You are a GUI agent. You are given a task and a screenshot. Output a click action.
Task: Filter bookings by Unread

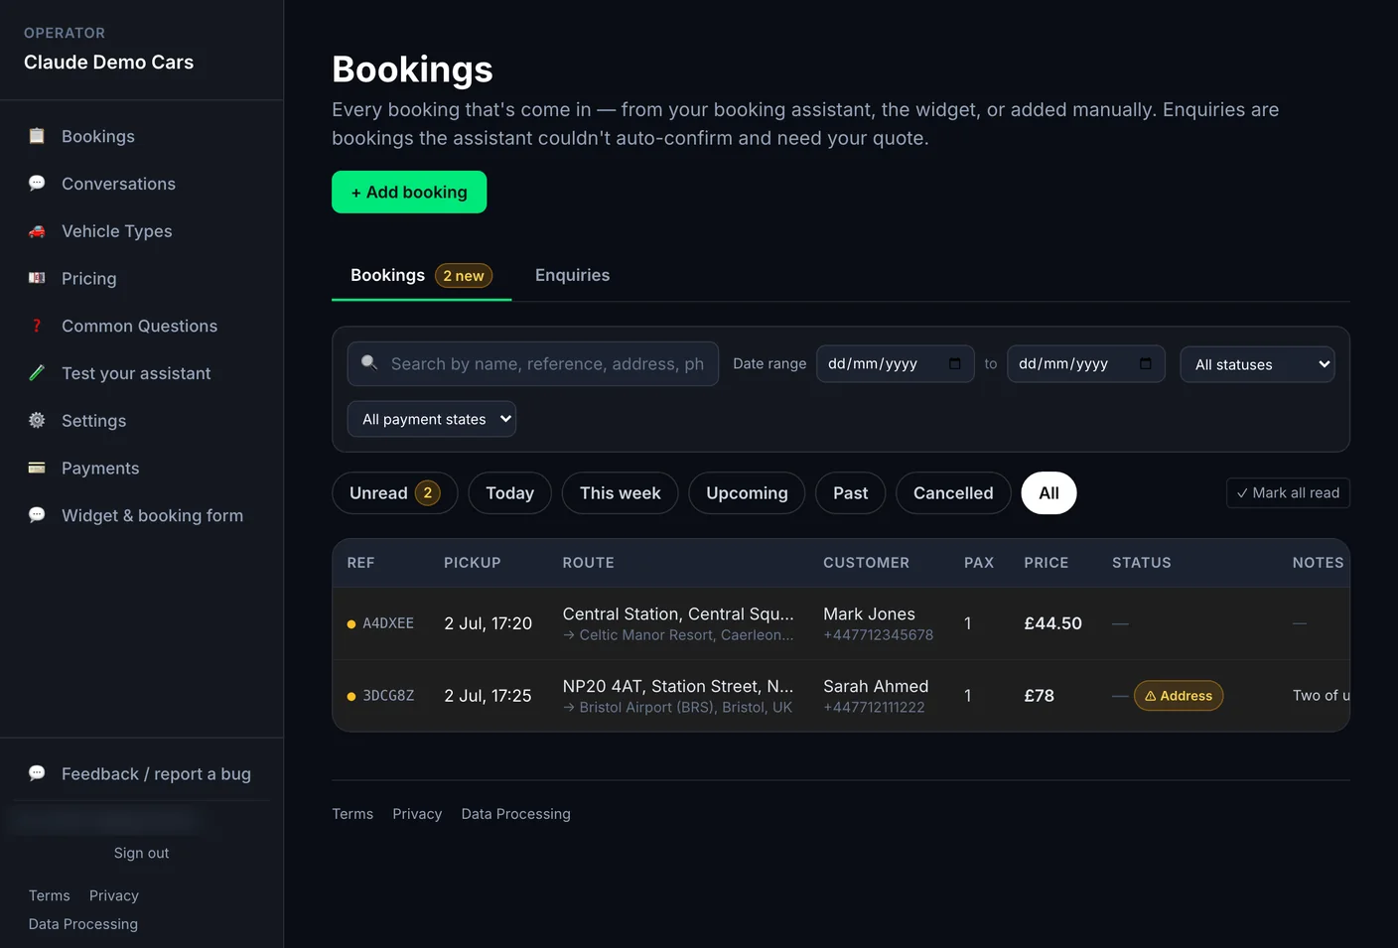point(394,493)
